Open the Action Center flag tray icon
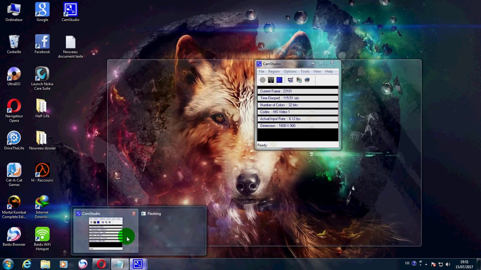 434,264
